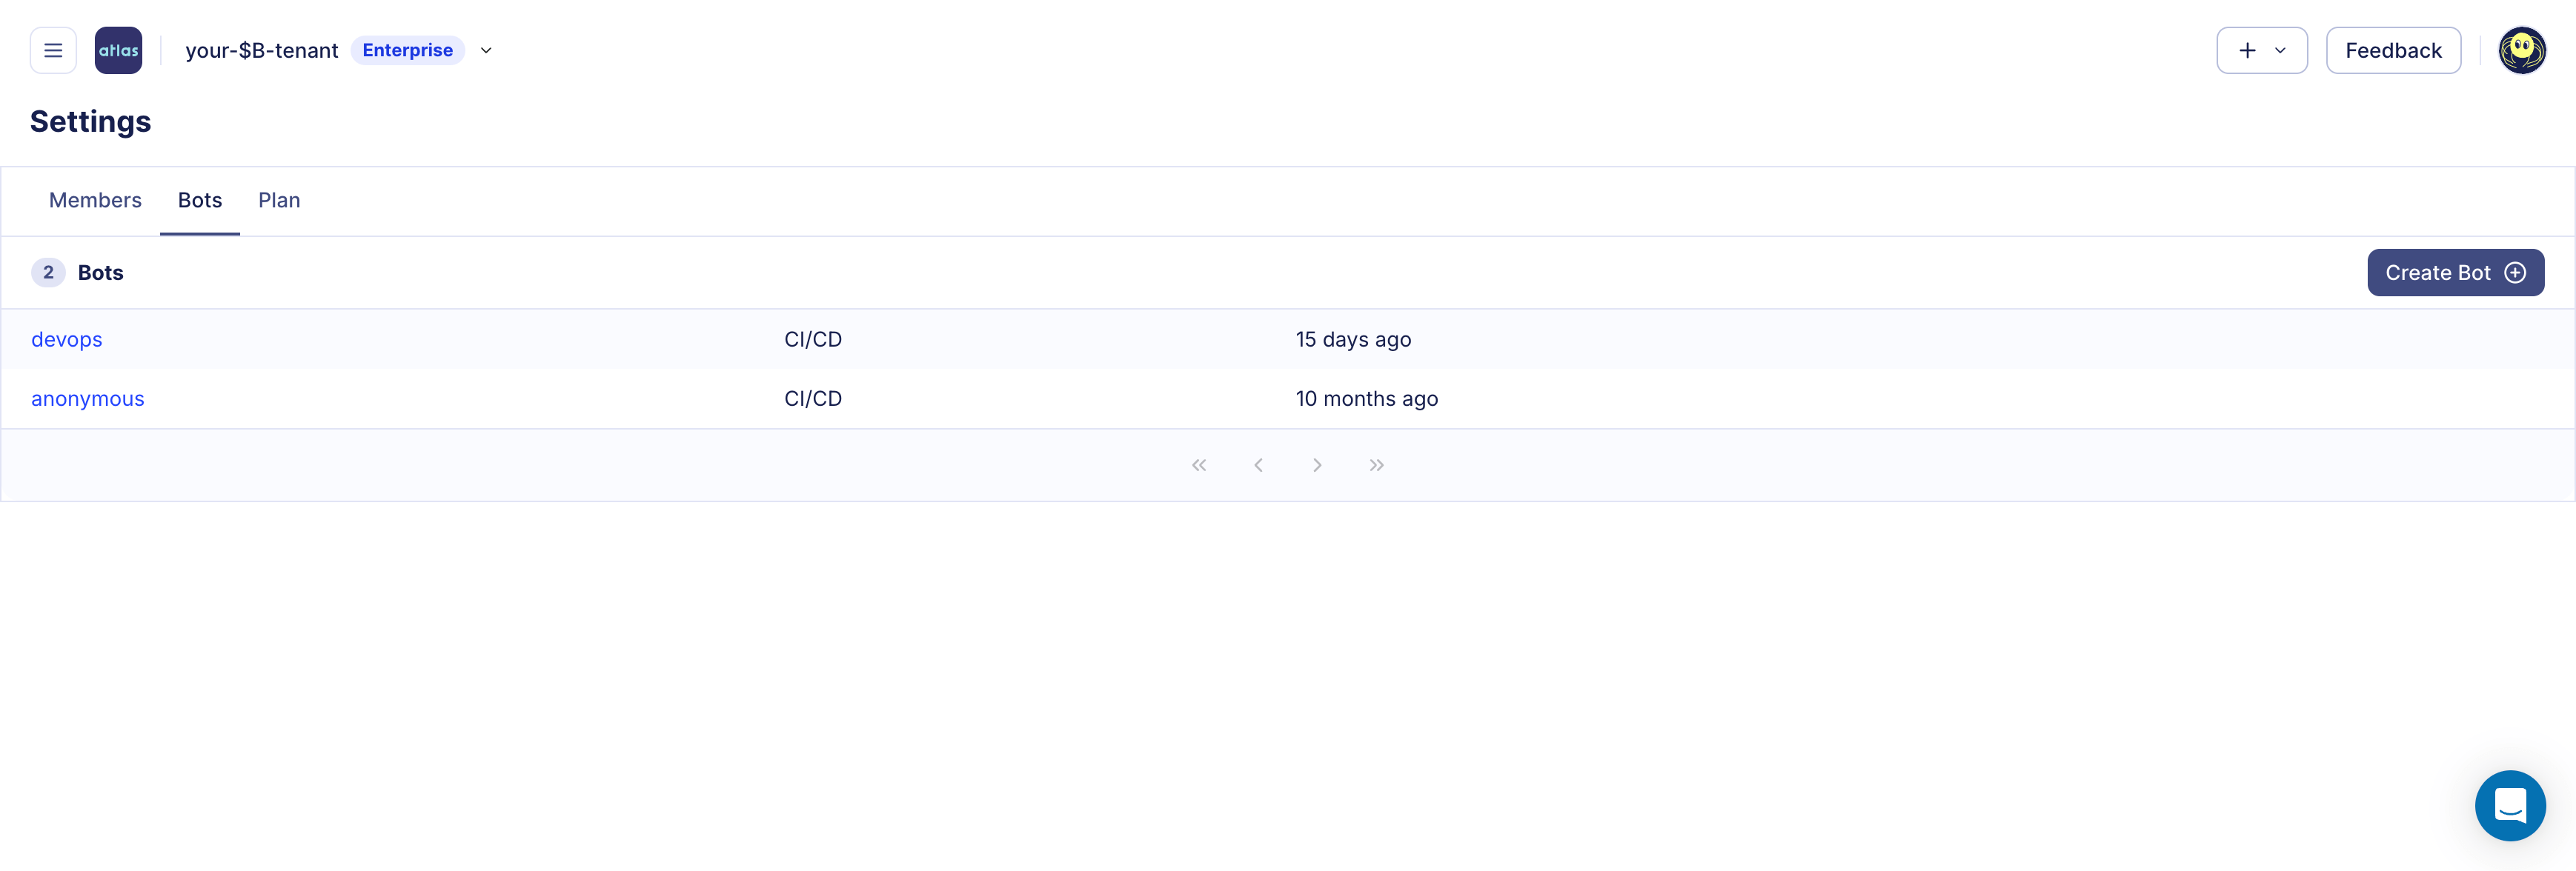Open the anonymous bot details
The image size is (2576, 871).
87,398
